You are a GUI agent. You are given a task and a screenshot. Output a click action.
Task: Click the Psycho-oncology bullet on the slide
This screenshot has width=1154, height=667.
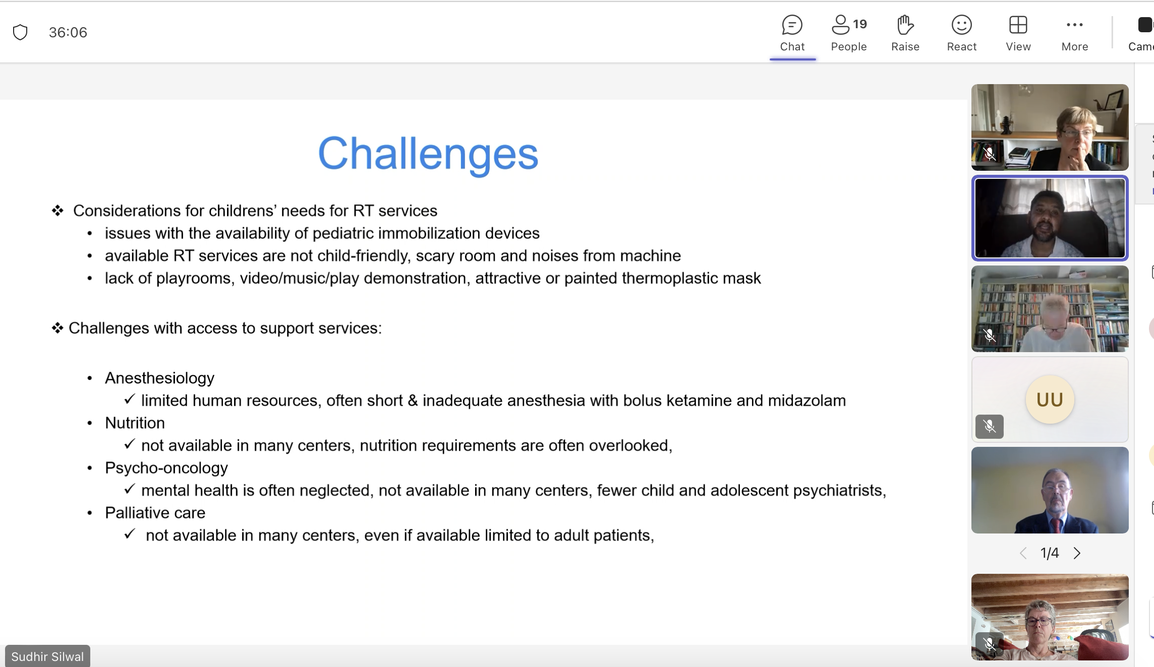(x=166, y=468)
